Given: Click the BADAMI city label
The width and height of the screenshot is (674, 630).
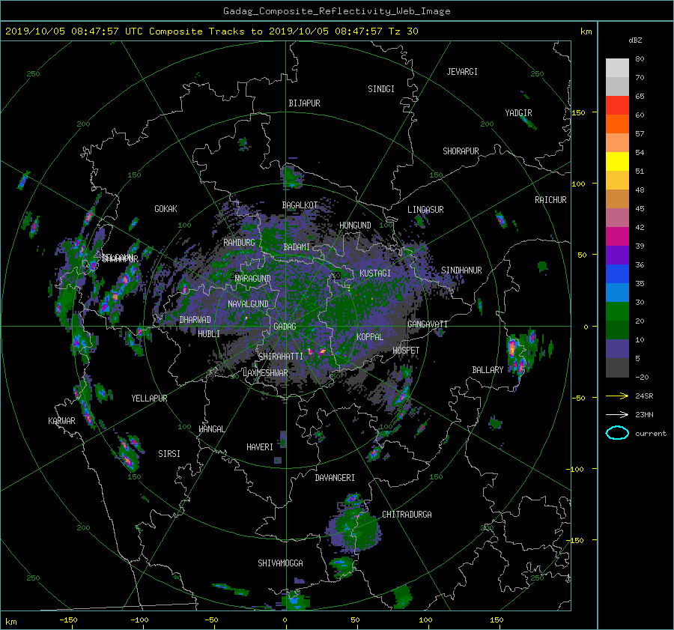Looking at the screenshot, I should [297, 247].
